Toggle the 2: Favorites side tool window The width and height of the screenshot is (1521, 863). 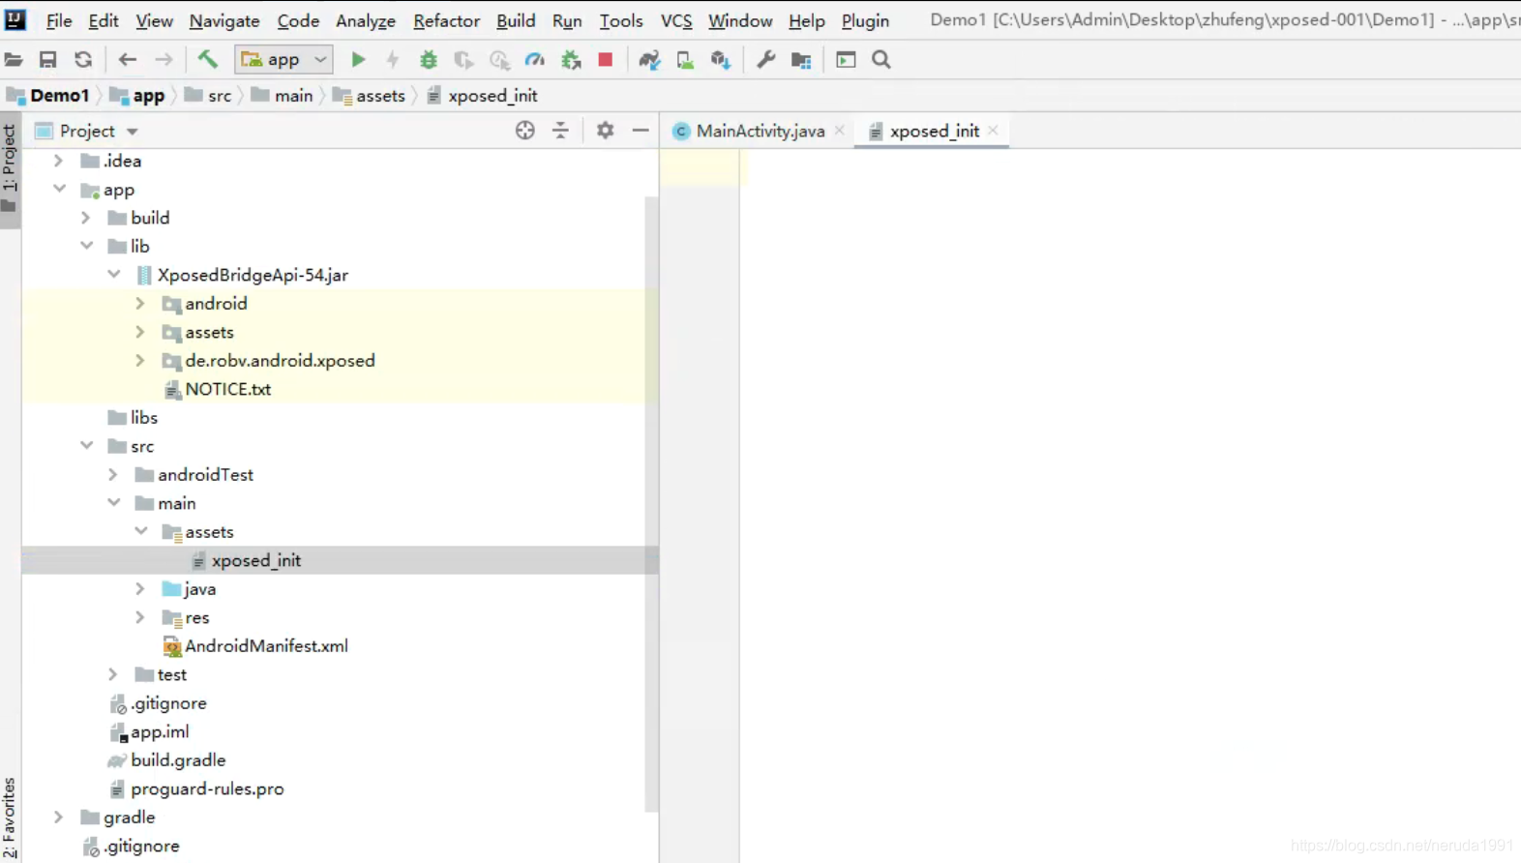pyautogui.click(x=10, y=818)
